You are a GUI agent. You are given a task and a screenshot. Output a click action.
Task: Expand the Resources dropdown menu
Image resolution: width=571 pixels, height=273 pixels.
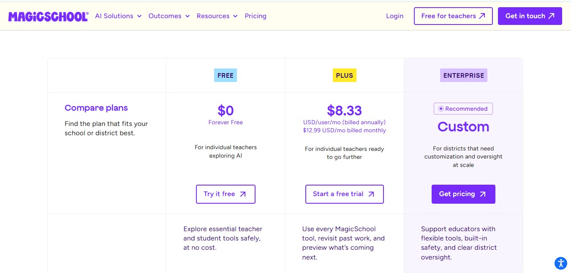217,16
